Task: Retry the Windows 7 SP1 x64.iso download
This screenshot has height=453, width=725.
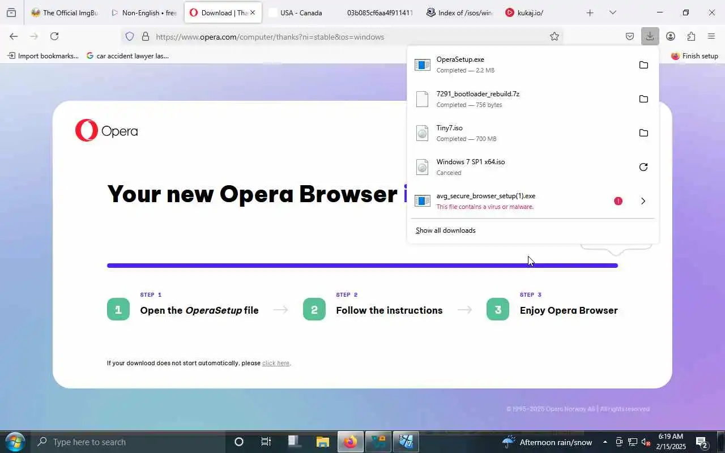Action: click(643, 166)
